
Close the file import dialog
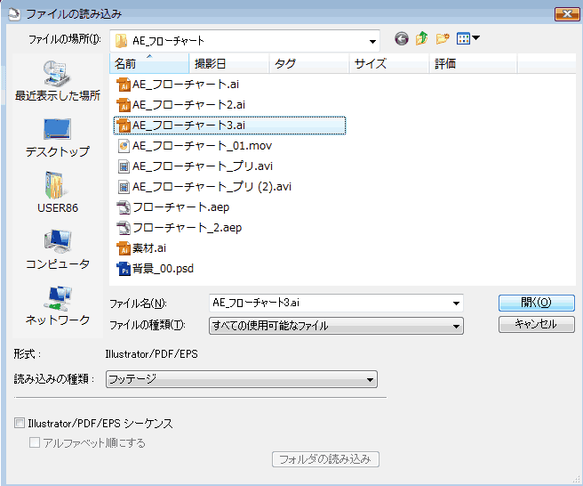pyautogui.click(x=567, y=14)
